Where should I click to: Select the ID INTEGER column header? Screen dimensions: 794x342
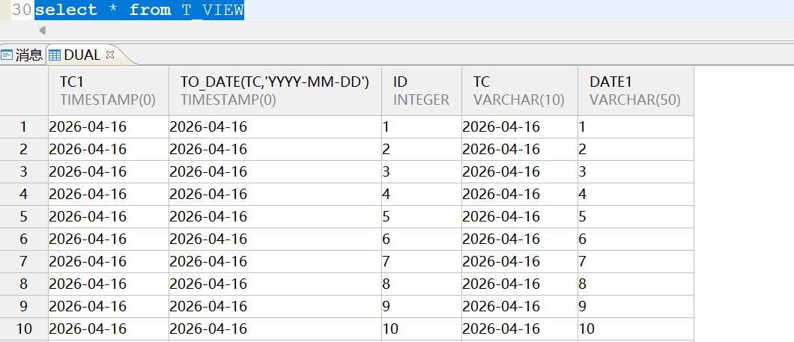(421, 91)
